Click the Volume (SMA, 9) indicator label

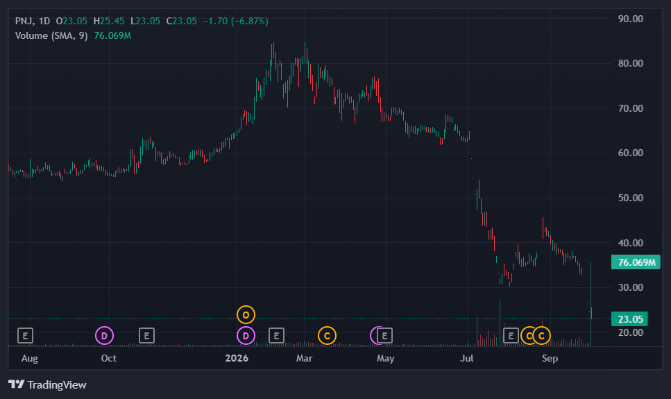[x=51, y=35]
